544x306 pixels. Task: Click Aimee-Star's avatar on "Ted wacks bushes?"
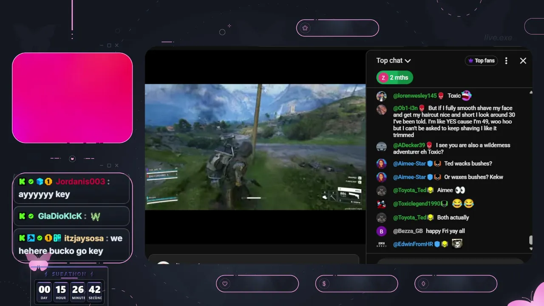pos(381,164)
